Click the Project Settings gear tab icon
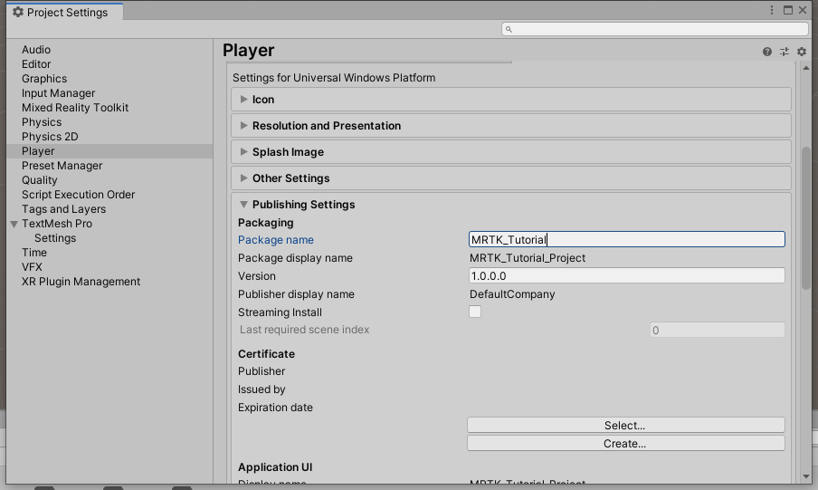Screen dimensions: 818x490 (x=18, y=12)
